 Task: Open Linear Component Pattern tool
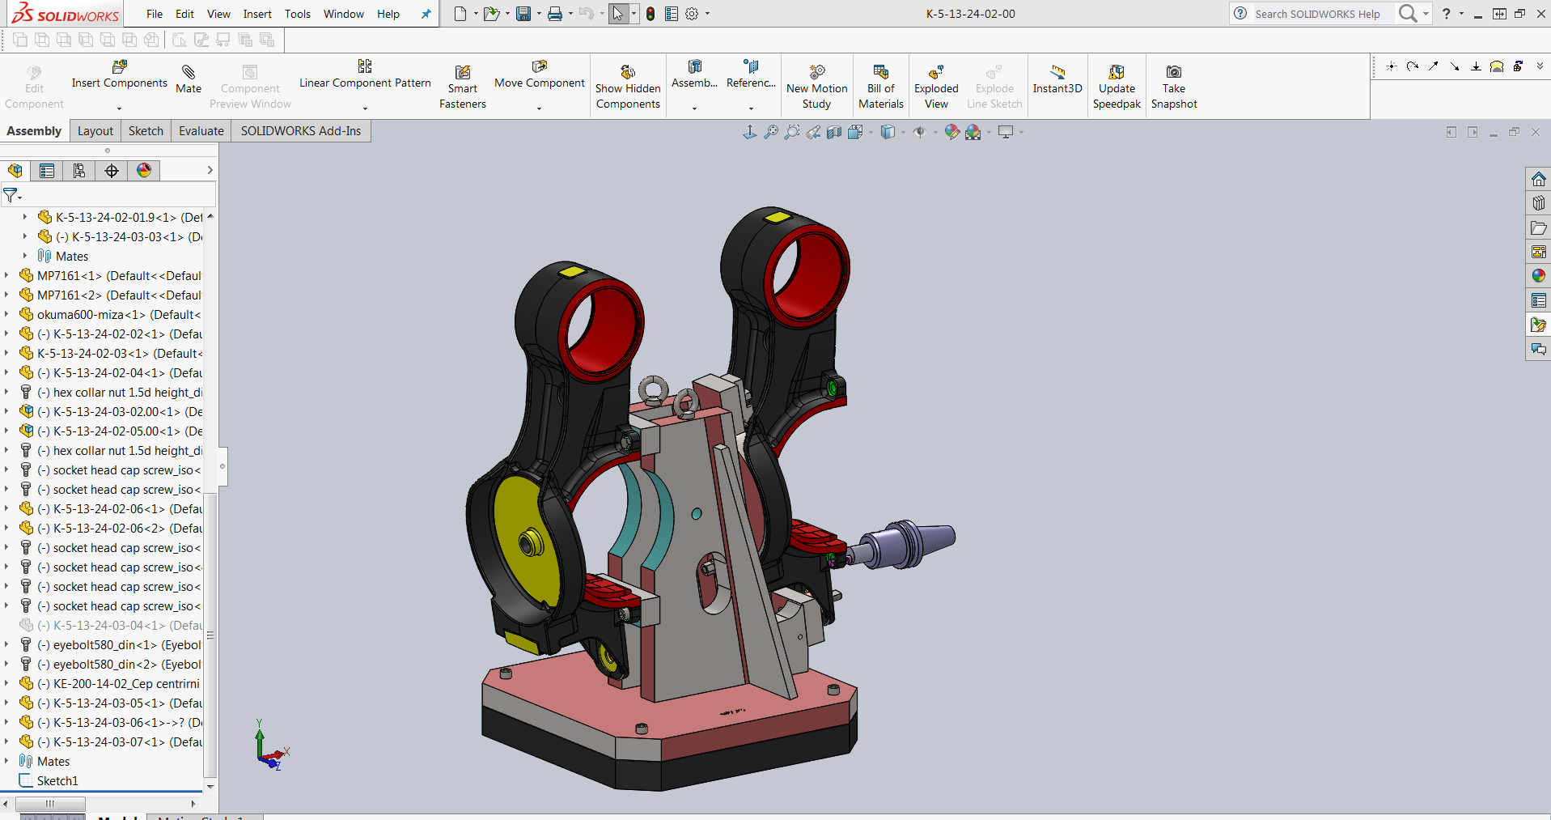(365, 74)
